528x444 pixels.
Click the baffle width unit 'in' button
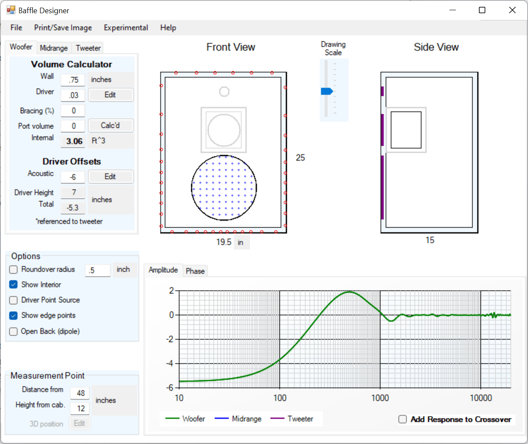[241, 242]
